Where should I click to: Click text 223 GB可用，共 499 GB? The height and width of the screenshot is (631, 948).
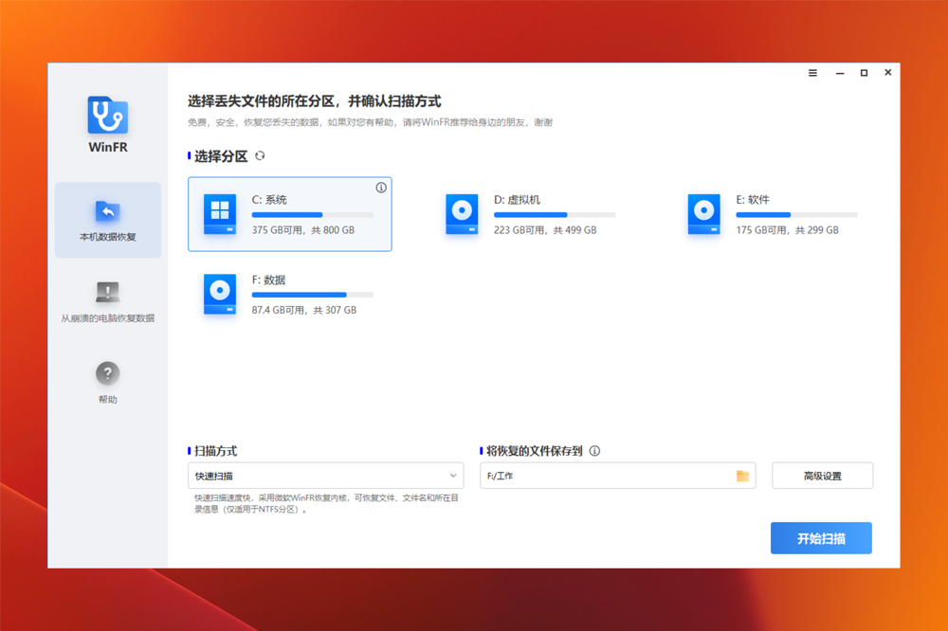click(545, 230)
